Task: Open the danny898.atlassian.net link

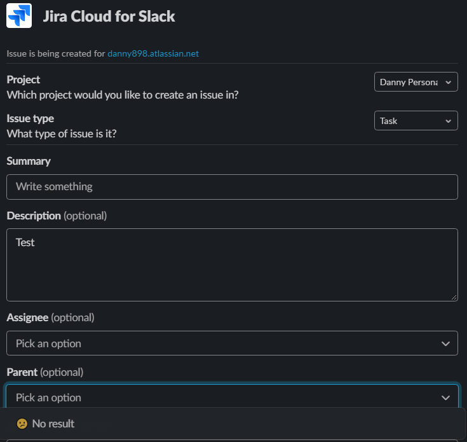Action: (153, 53)
